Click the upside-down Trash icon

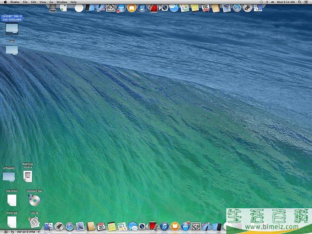(x=53, y=8)
